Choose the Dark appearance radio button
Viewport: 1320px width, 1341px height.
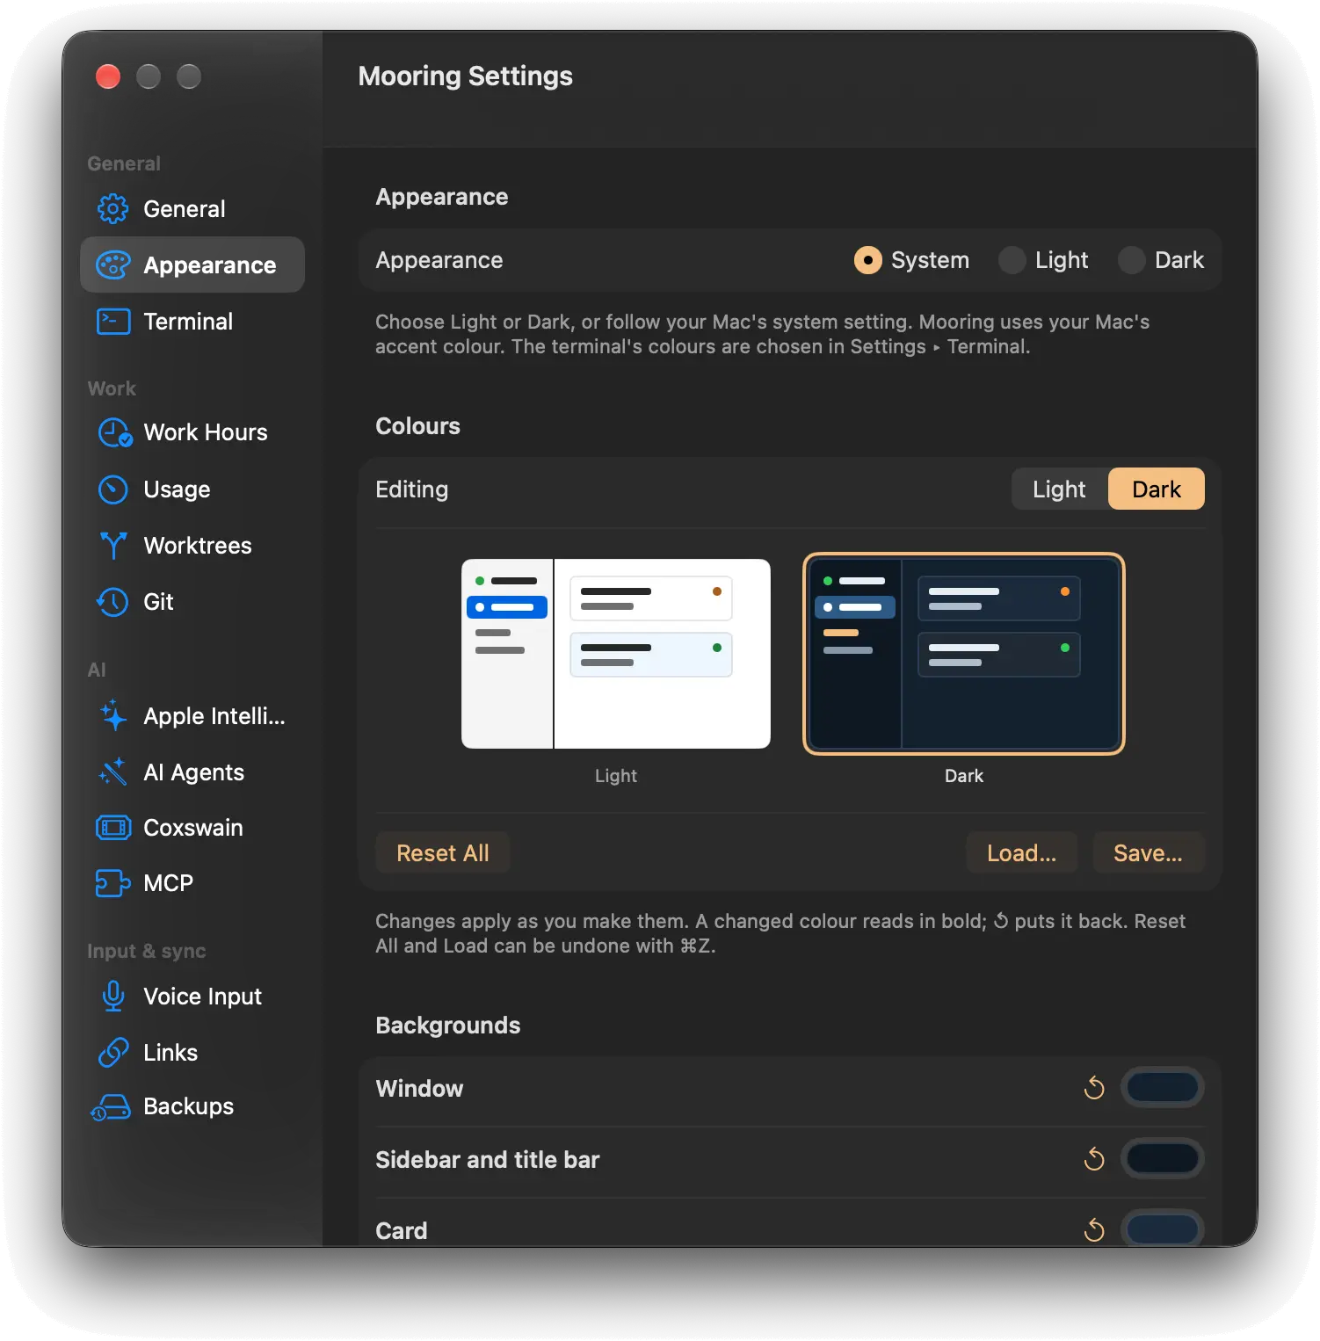click(x=1131, y=260)
